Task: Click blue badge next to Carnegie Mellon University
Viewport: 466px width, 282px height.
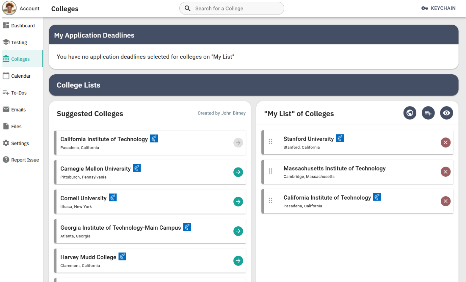Action: 137,168
